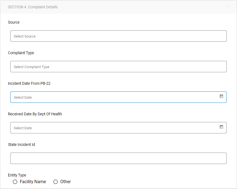
Task: Focus the Received Date By Dept Of Health field
Action: 114,128
